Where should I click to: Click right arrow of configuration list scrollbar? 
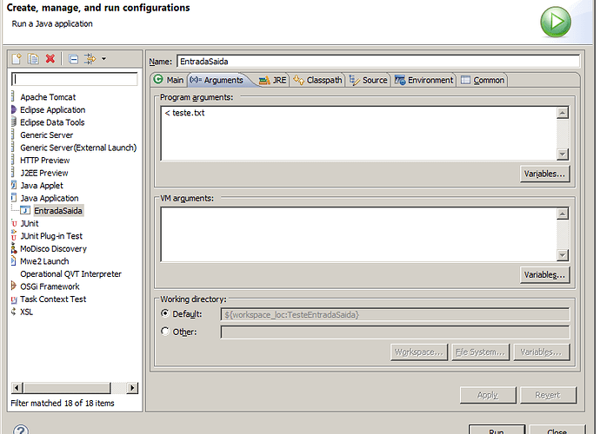coord(132,388)
